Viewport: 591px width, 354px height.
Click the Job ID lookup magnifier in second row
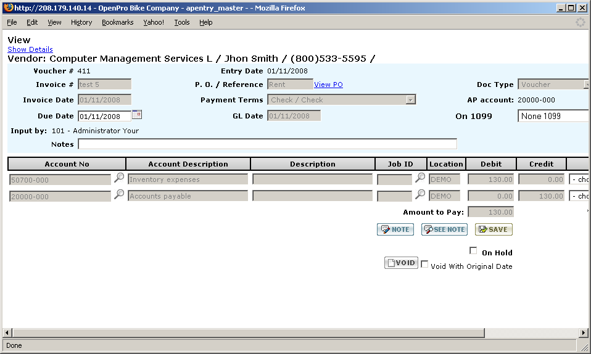click(x=420, y=195)
